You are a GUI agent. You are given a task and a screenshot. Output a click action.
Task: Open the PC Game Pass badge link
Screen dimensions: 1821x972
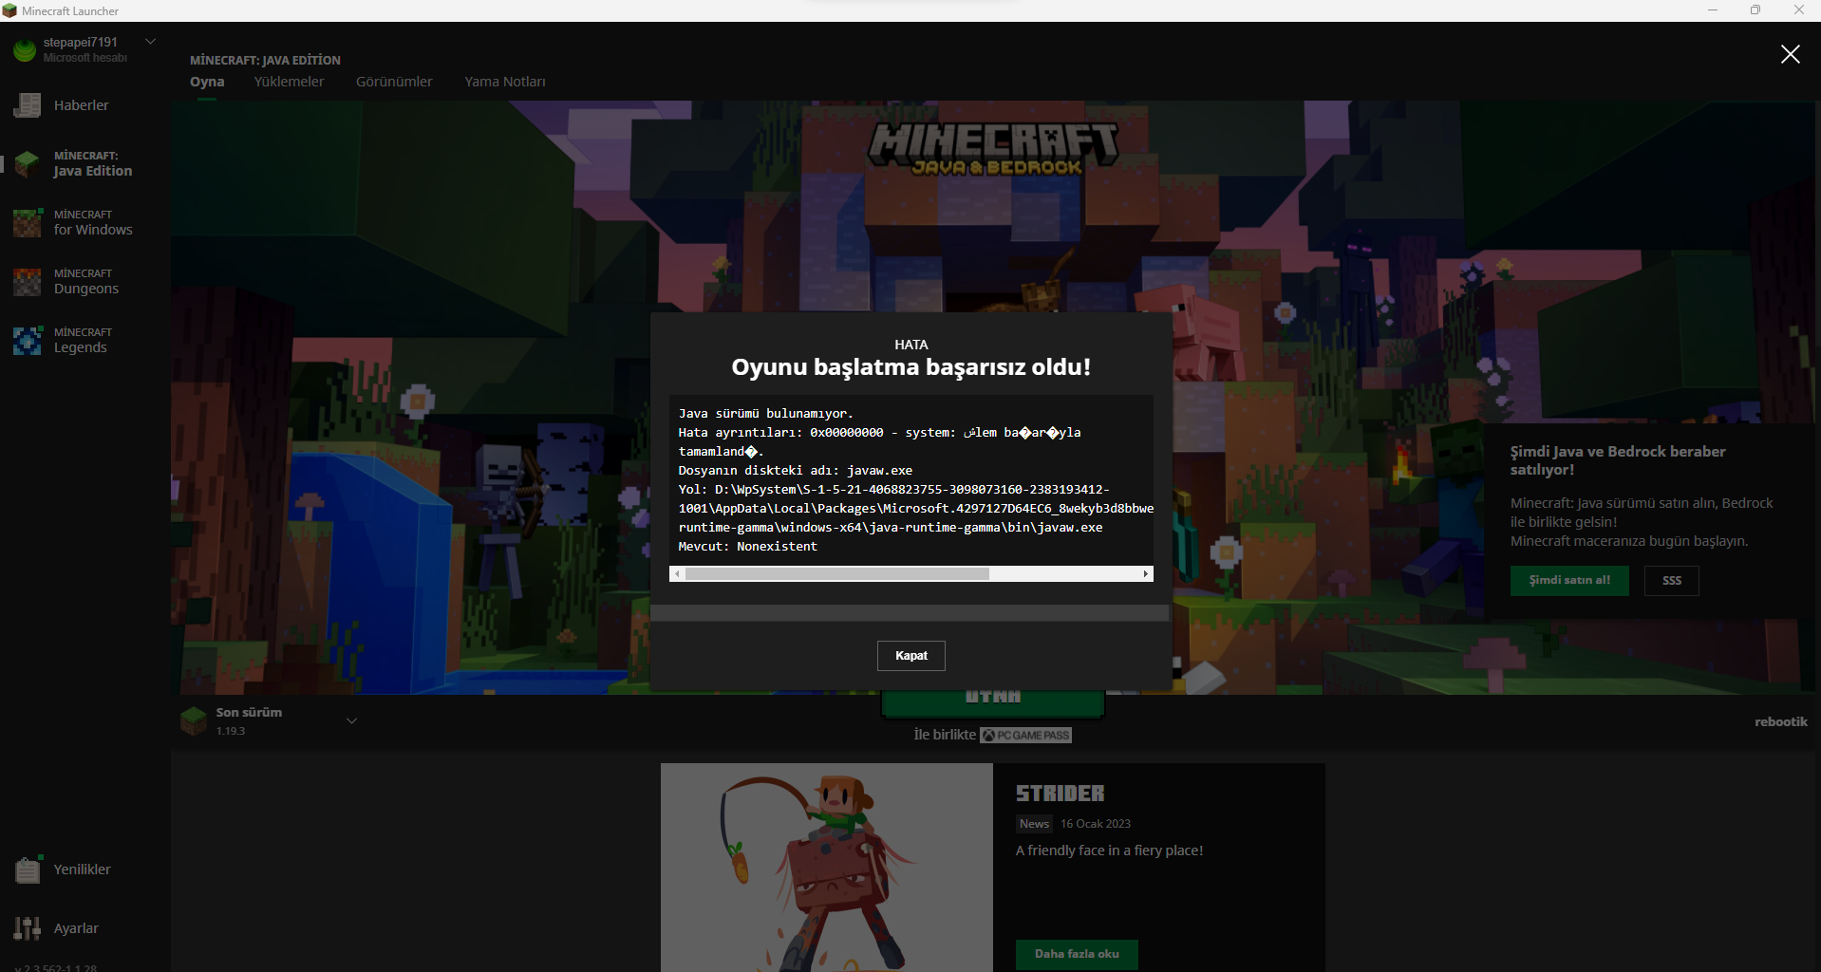click(x=1025, y=736)
